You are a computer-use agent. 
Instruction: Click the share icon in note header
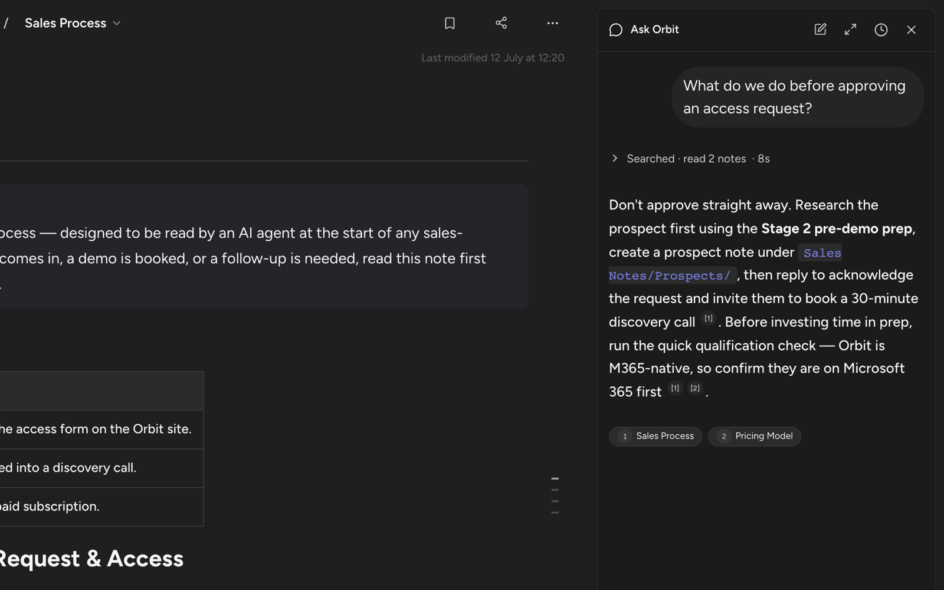tap(501, 23)
